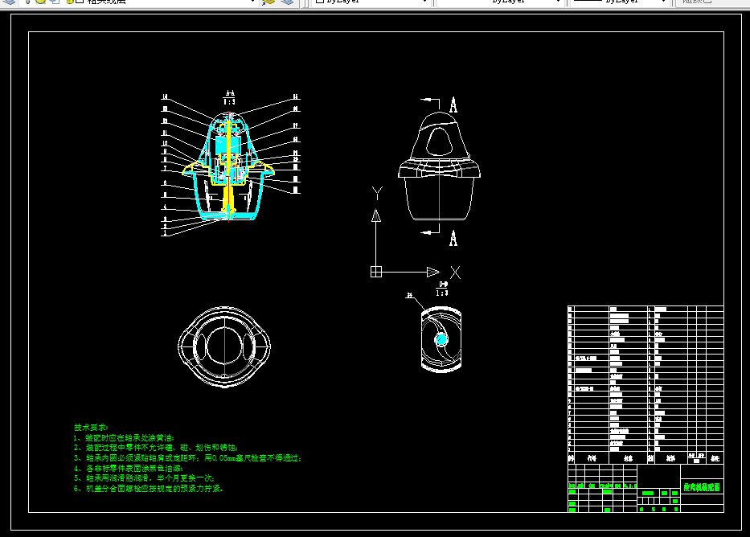
Task: Click the A-A 1:3 section view label
Action: coord(229,97)
